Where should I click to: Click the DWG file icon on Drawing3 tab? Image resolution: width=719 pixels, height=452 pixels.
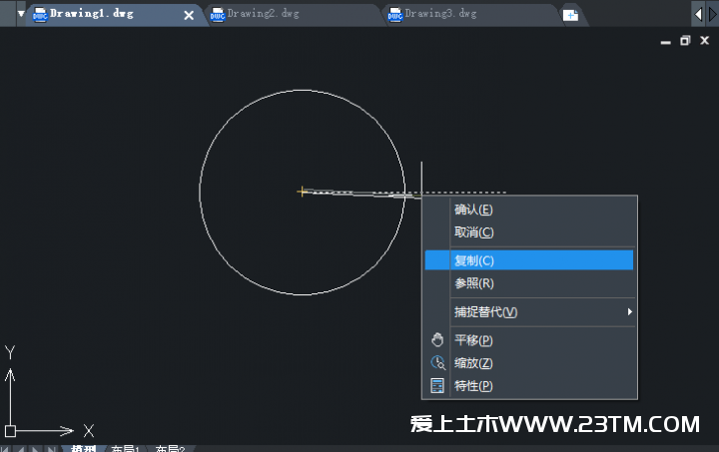(x=394, y=15)
